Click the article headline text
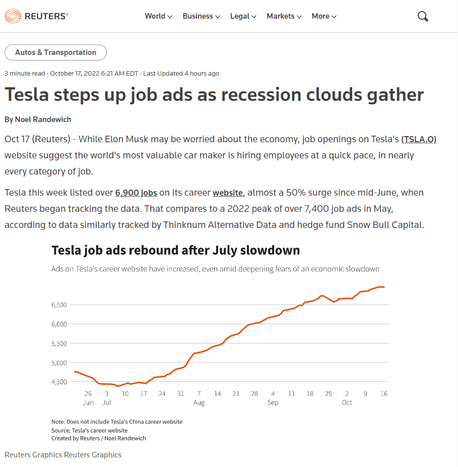The width and height of the screenshot is (458, 467). pos(214,95)
